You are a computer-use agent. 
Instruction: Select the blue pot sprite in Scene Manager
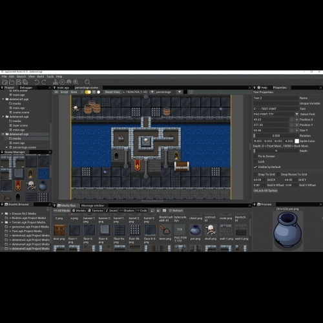click(x=43, y=185)
